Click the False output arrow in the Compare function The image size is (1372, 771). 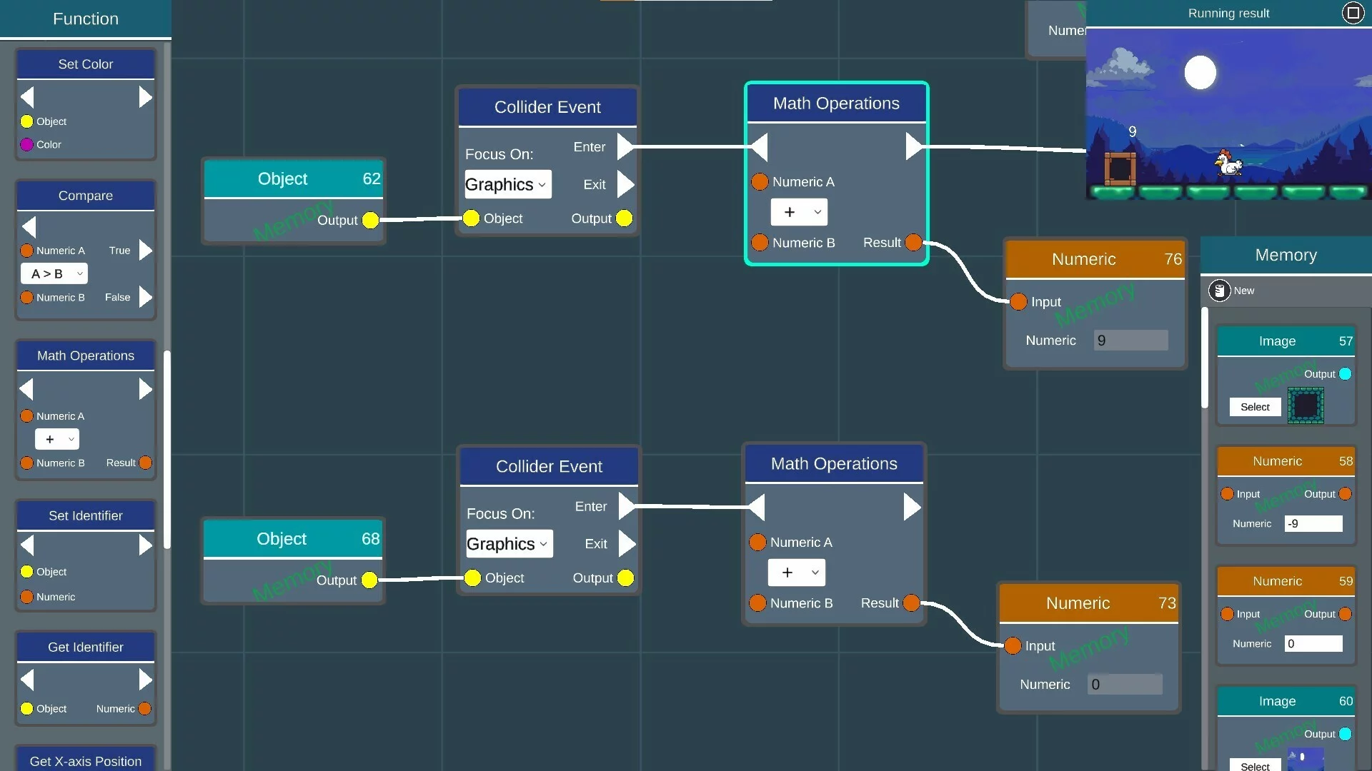point(146,297)
